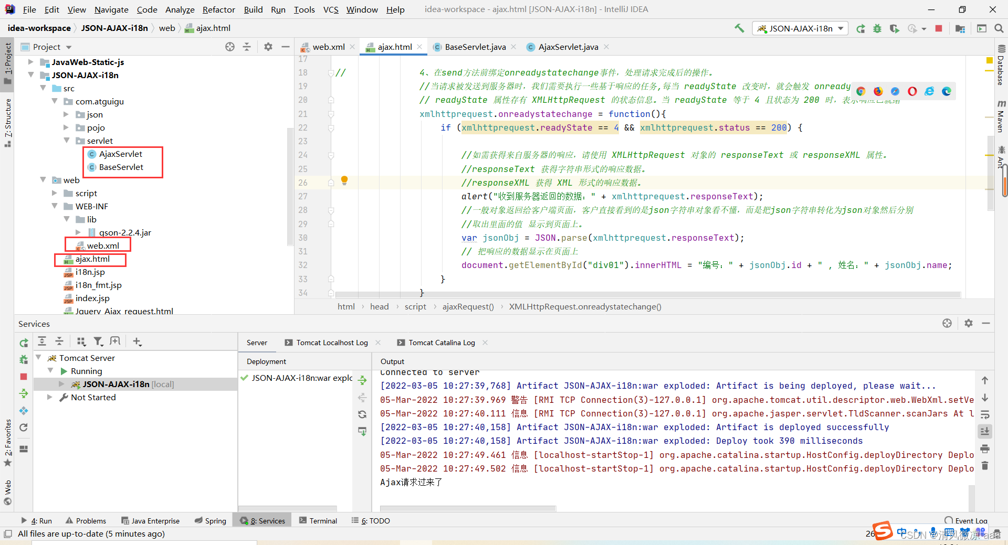
Task: Open the VCS menu
Action: (x=331, y=9)
